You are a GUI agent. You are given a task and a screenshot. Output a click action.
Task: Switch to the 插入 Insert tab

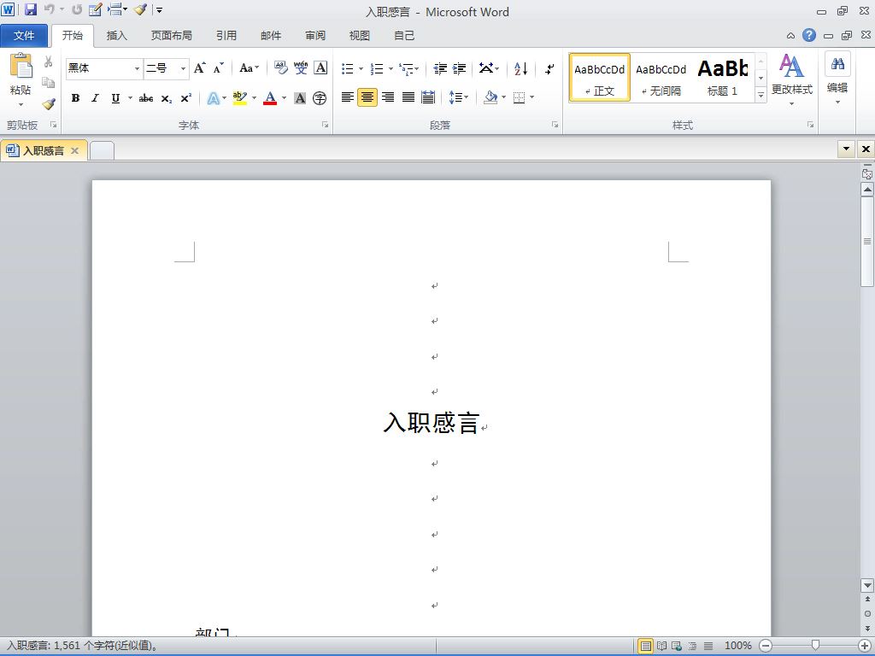[x=116, y=36]
